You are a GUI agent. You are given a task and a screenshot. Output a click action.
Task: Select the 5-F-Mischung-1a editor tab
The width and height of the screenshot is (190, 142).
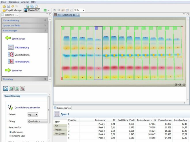[66, 15]
